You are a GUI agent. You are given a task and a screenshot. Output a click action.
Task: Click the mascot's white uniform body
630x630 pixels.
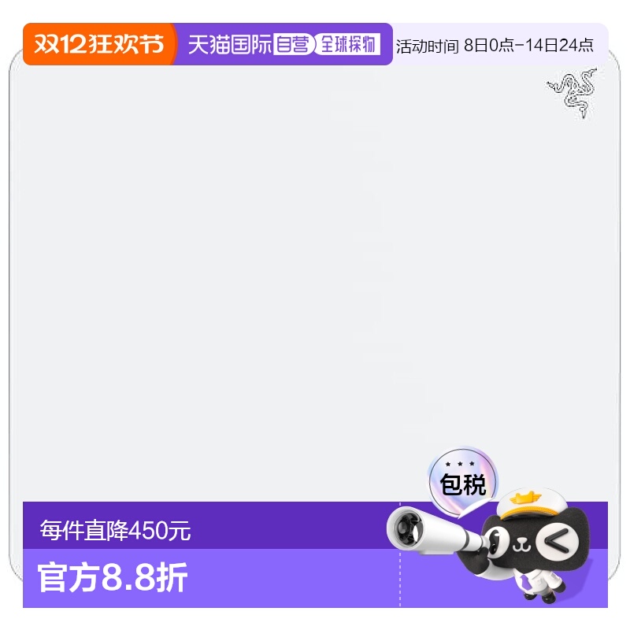tap(539, 582)
